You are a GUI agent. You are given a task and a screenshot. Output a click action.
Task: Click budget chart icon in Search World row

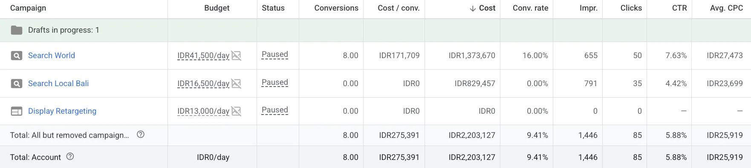click(236, 56)
